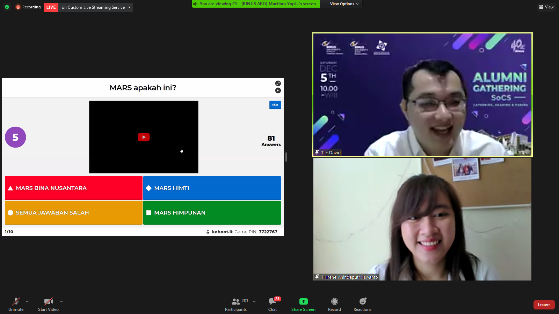Click the red triangle answer icon
The width and height of the screenshot is (559, 314).
(10, 188)
